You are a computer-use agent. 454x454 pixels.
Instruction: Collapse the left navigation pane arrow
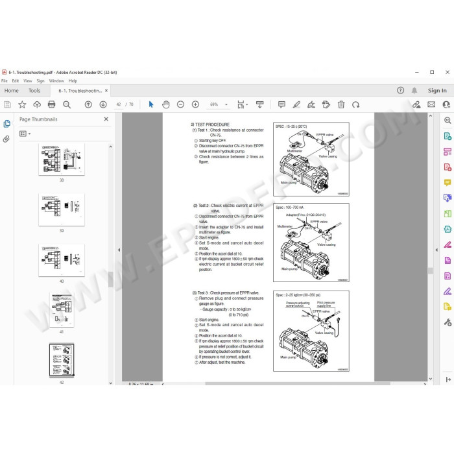tap(119, 250)
